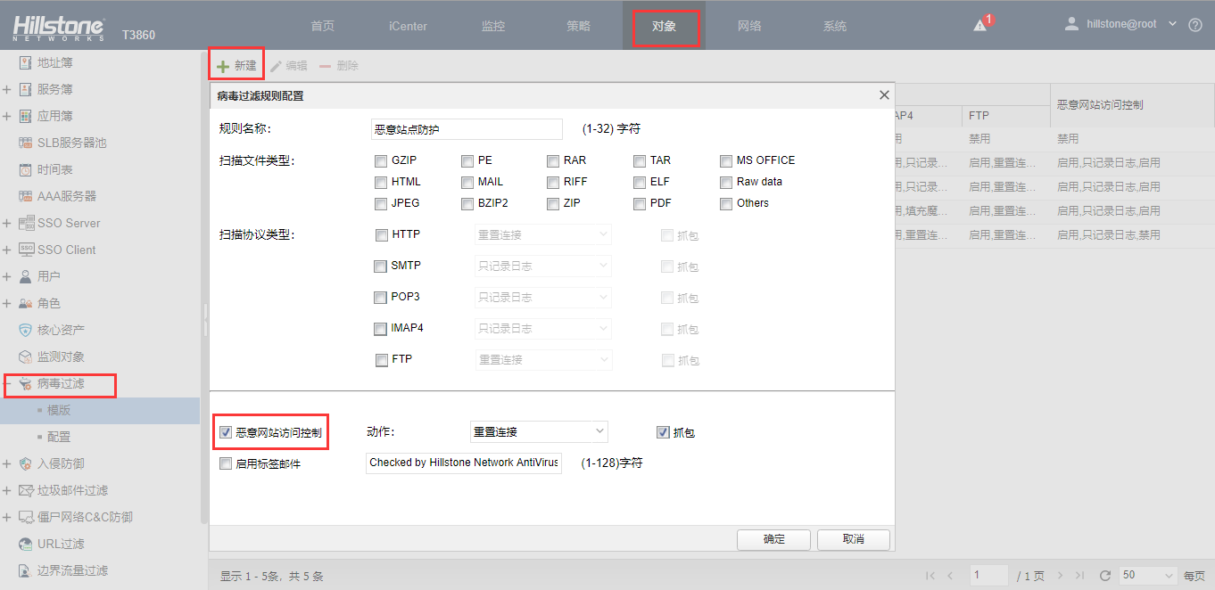Click the 用户 user icon in sidebar
The width and height of the screenshot is (1215, 590).
click(x=25, y=276)
